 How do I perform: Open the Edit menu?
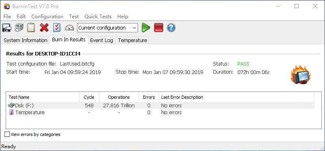click(x=21, y=17)
